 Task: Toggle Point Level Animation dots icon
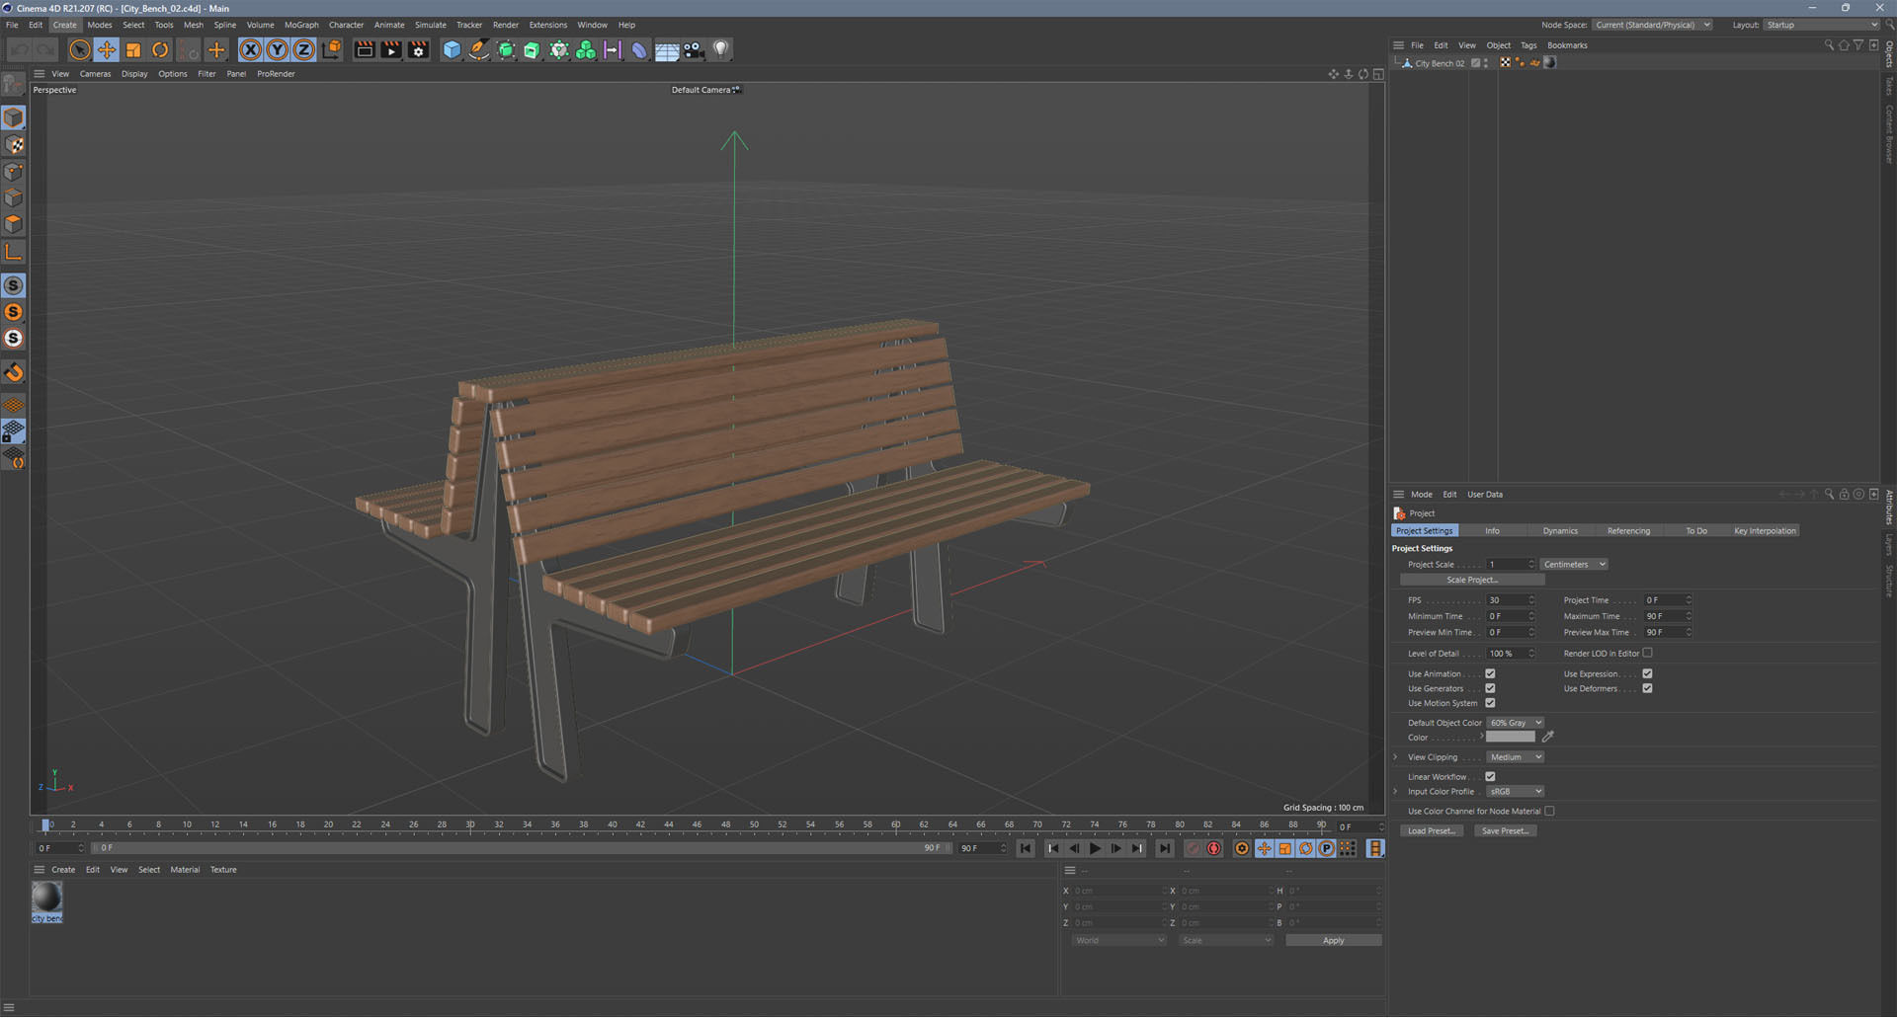1348,848
